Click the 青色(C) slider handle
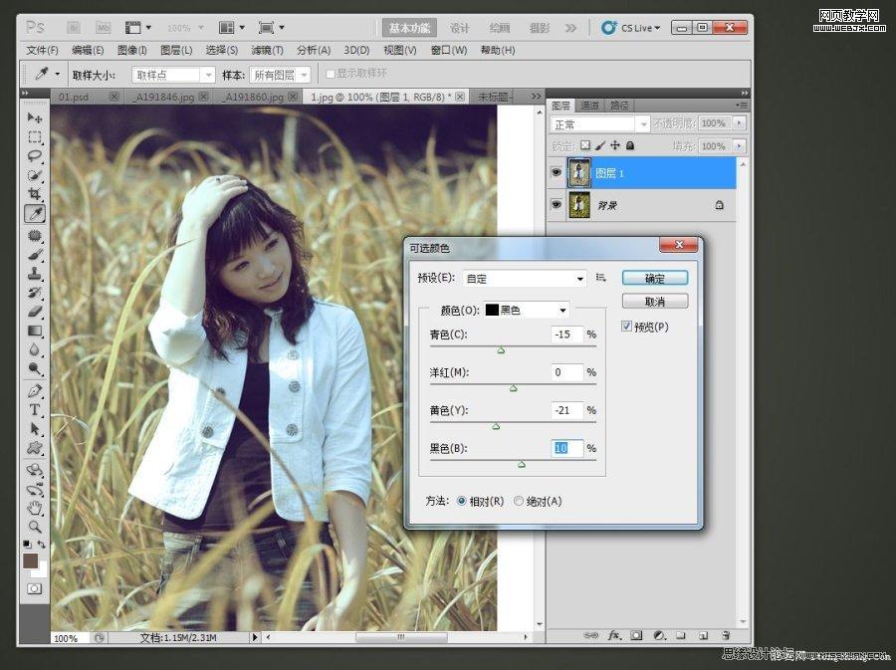896x670 pixels. pos(501,350)
